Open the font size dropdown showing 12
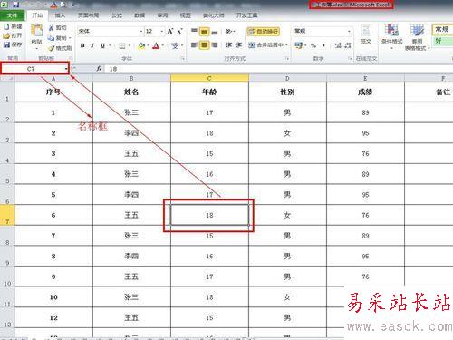The image size is (453, 340). pyautogui.click(x=162, y=31)
